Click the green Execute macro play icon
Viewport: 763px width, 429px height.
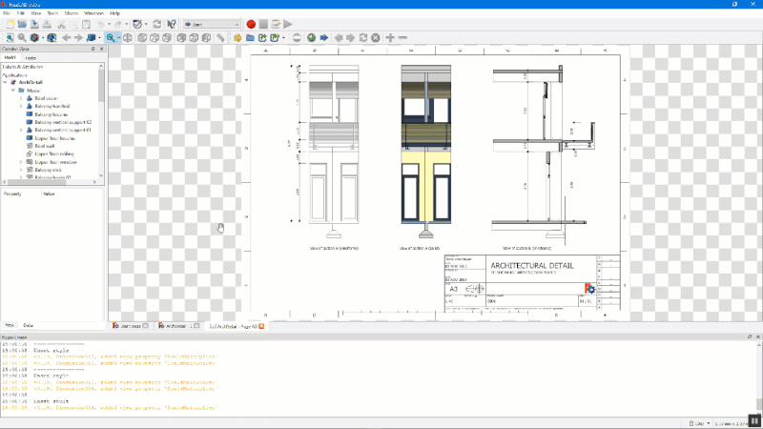[x=287, y=24]
